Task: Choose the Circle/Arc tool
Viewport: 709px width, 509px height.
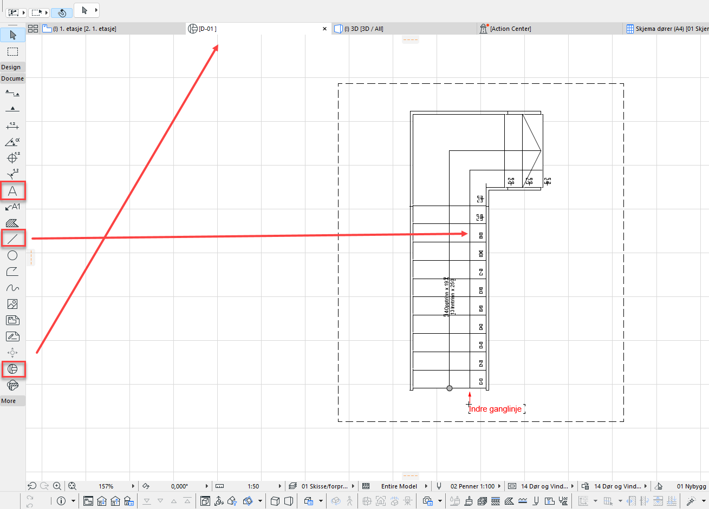Action: [12, 255]
